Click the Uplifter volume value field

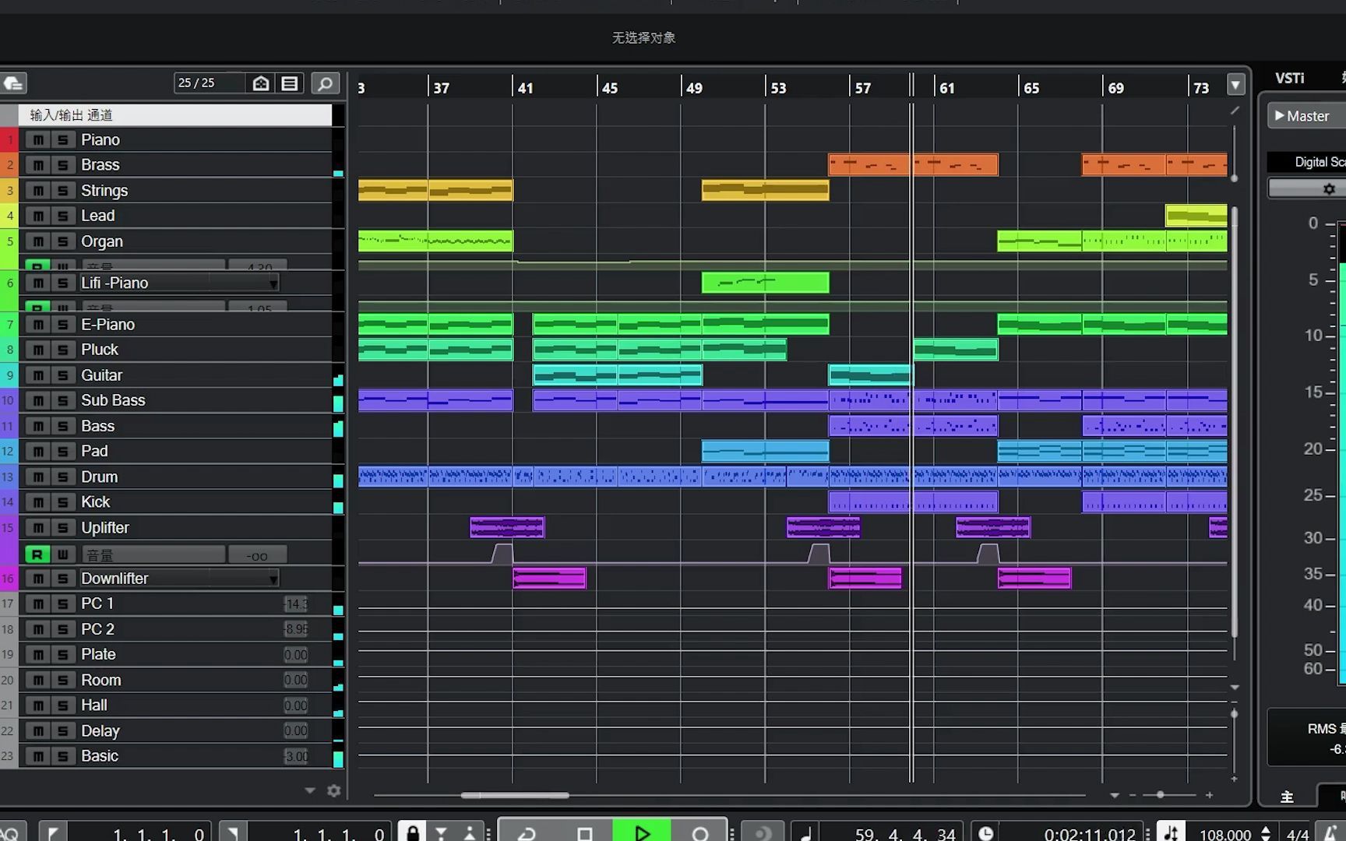point(257,554)
